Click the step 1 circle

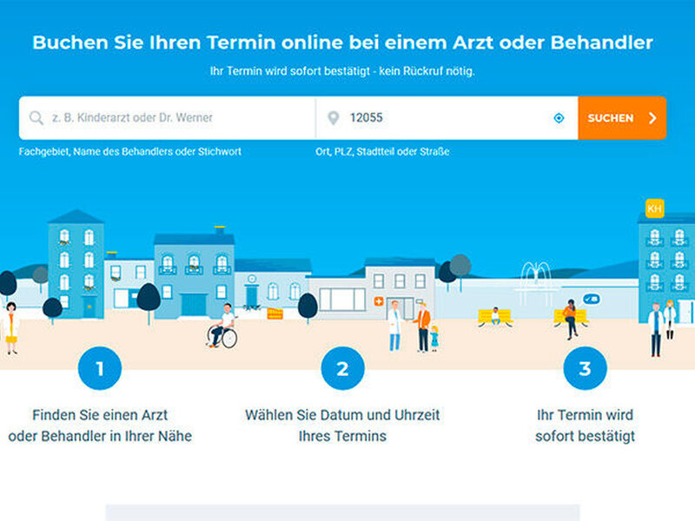point(100,368)
